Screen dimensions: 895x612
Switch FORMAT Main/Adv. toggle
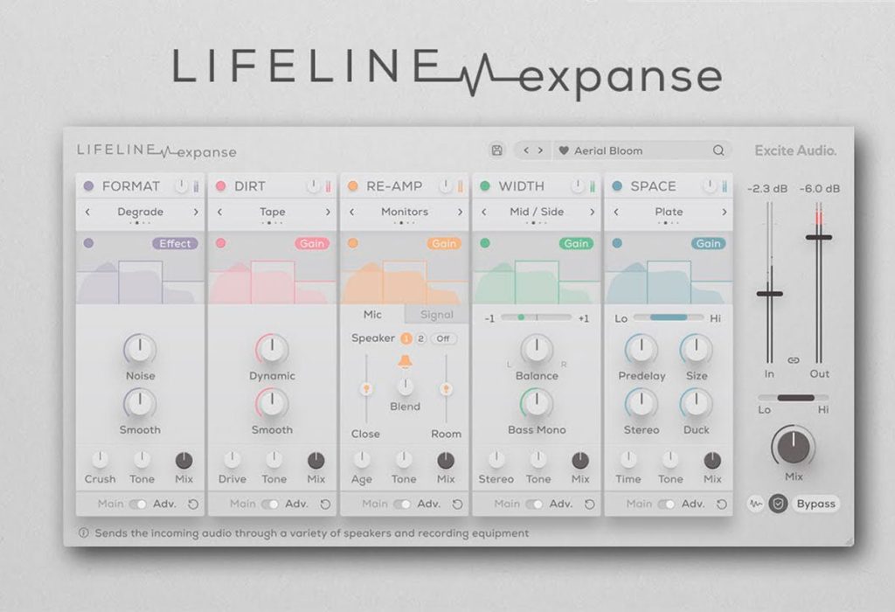click(x=137, y=504)
